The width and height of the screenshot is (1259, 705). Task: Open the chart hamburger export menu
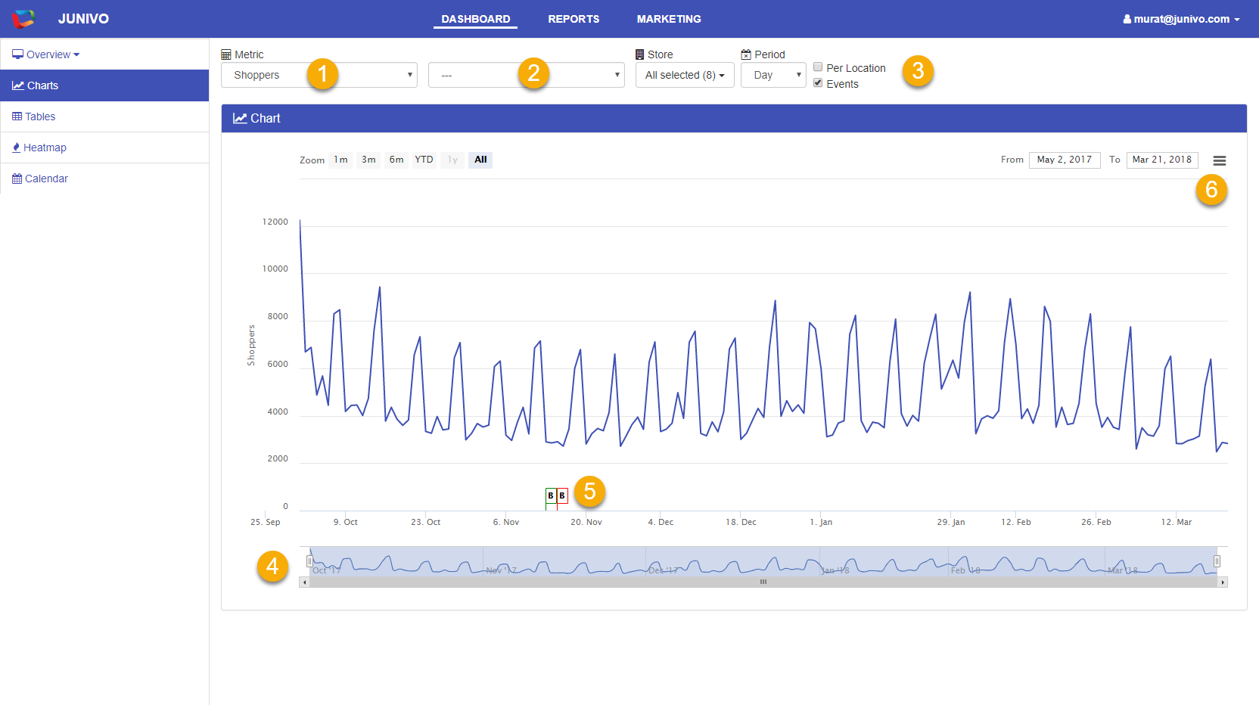click(x=1219, y=160)
